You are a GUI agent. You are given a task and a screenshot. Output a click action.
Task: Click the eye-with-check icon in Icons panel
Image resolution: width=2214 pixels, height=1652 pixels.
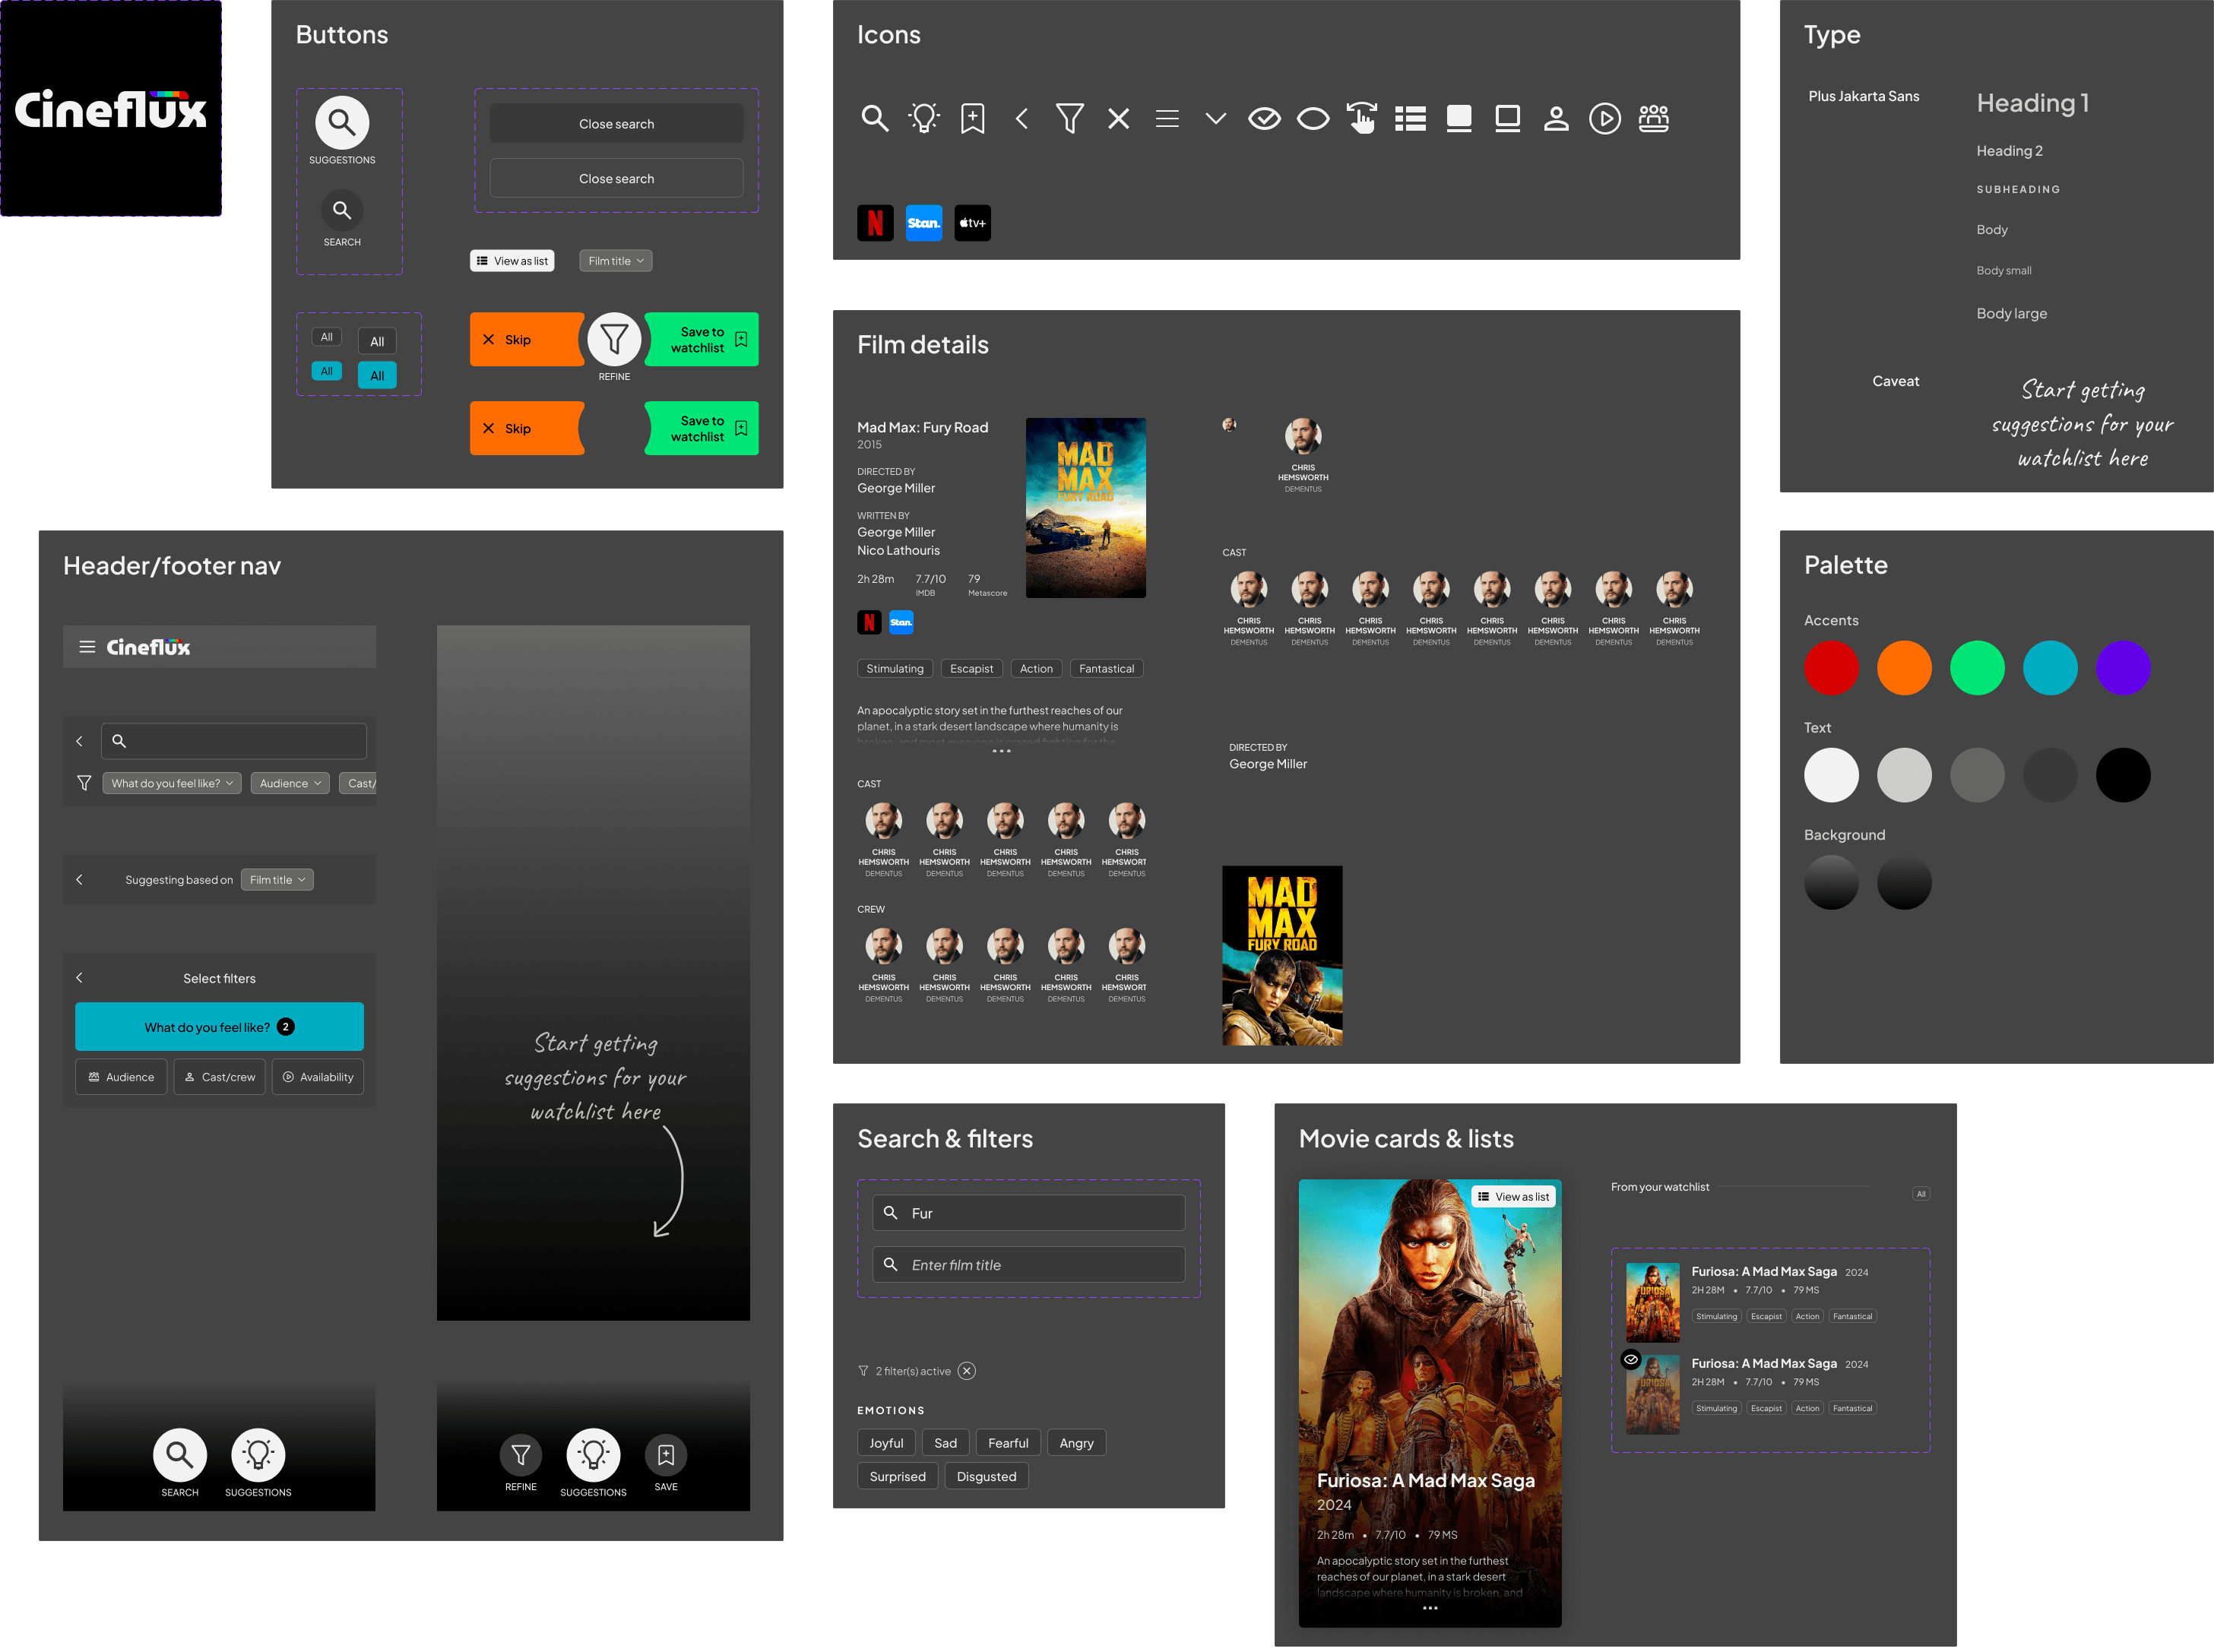pos(1264,119)
